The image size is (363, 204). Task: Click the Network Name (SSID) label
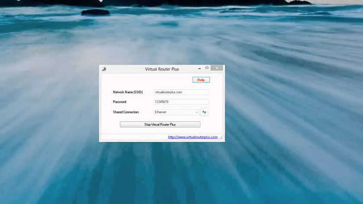coord(128,92)
